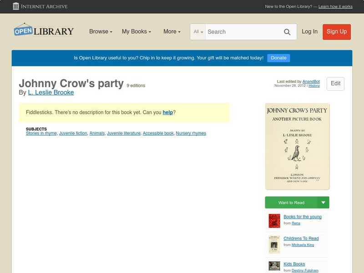Open the L. Leslie Brooke author page
The height and width of the screenshot is (273, 364).
(51, 92)
